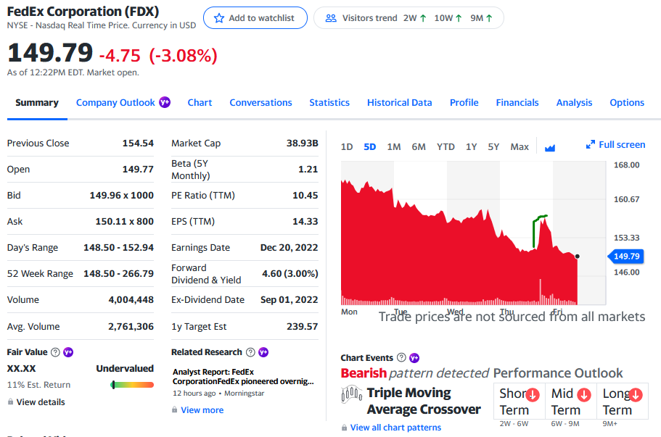Open the chart type area icon
The image size is (661, 437).
(550, 147)
